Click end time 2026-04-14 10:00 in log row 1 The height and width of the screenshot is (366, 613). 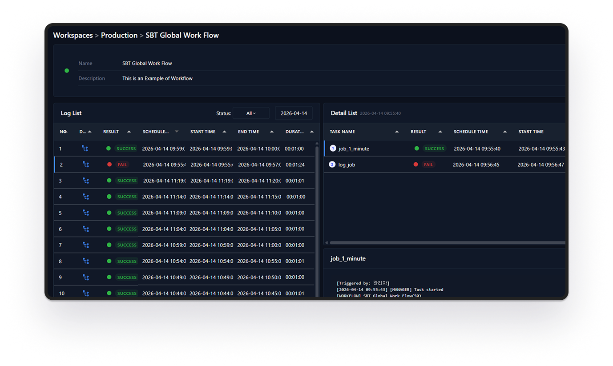pos(259,149)
